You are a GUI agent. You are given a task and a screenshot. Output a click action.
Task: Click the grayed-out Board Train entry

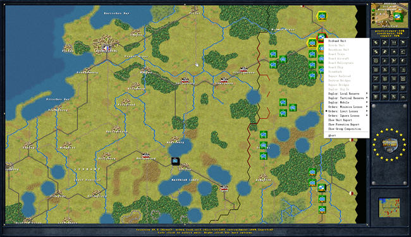tap(336, 54)
